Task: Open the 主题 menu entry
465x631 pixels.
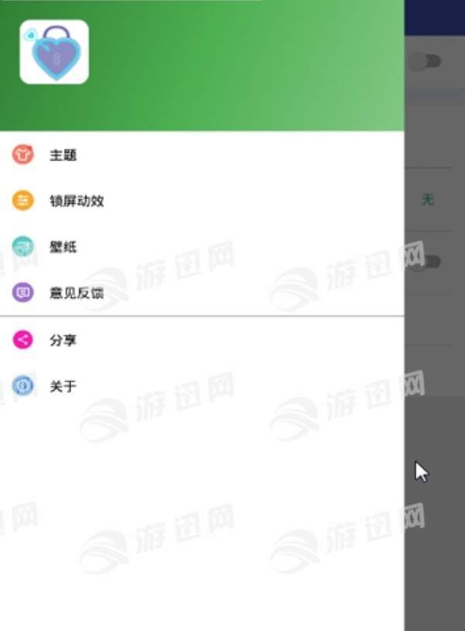Action: pyautogui.click(x=202, y=154)
